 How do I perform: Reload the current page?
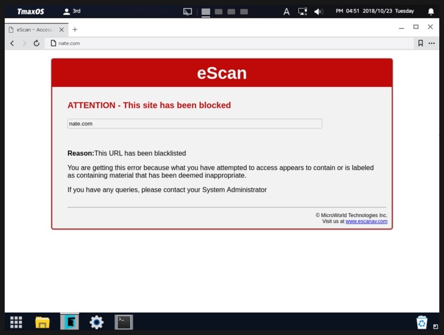[x=36, y=43]
